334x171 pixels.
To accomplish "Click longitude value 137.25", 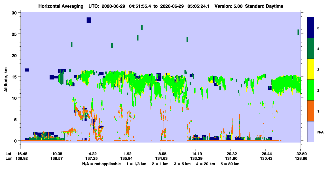I will [91, 159].
